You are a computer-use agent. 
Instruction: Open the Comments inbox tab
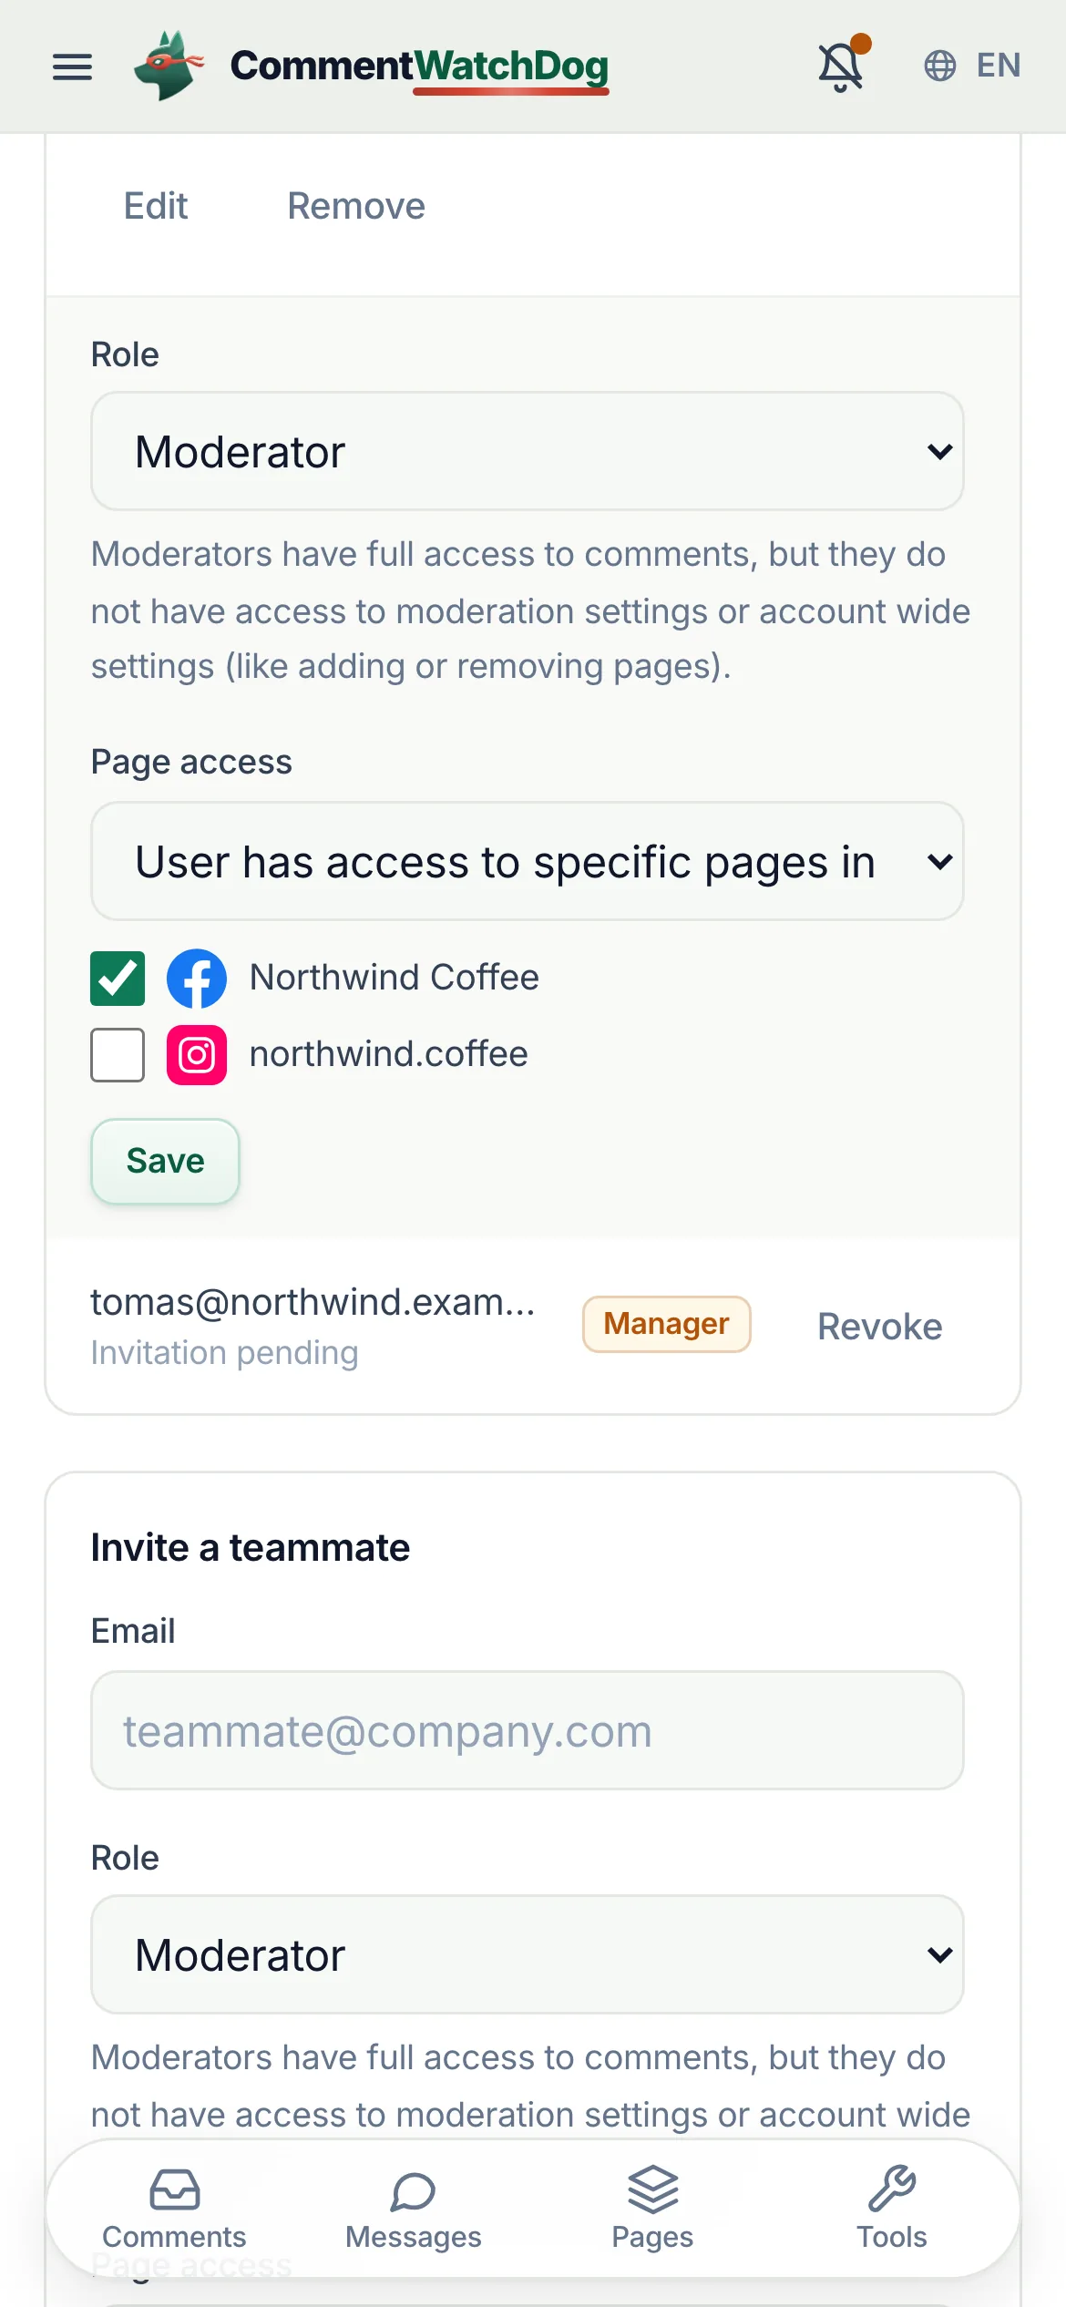174,2209
